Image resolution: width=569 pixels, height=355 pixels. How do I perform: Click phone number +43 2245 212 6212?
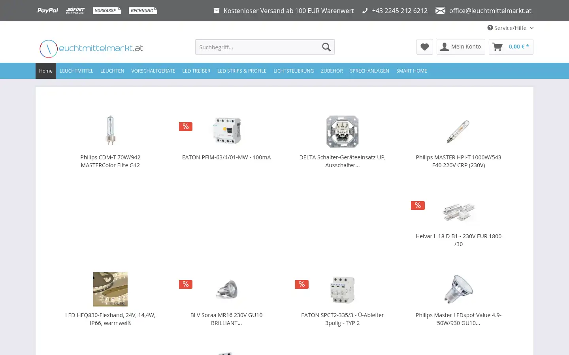[400, 11]
